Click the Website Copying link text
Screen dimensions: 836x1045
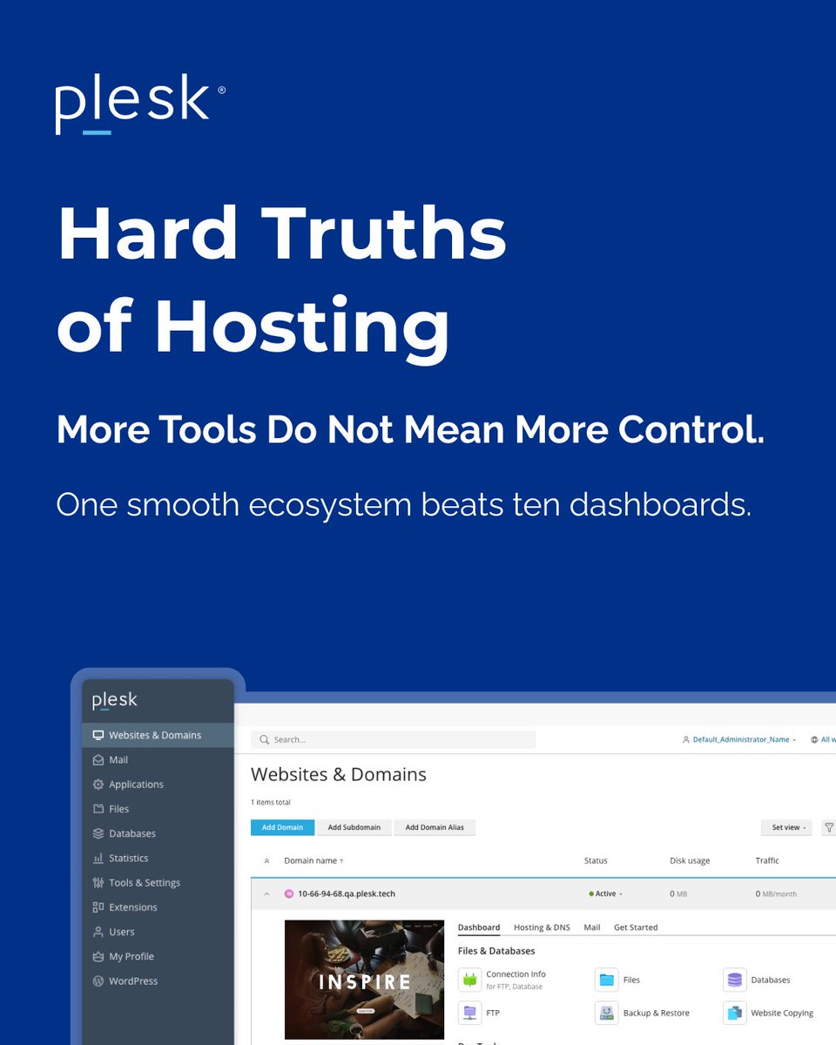click(x=782, y=1013)
